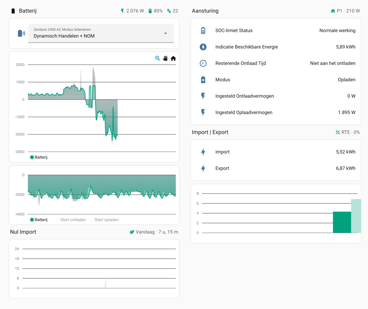Viewport: 368px width, 309px height.
Task: Click the value 'Normale werking'
Action: click(x=337, y=30)
